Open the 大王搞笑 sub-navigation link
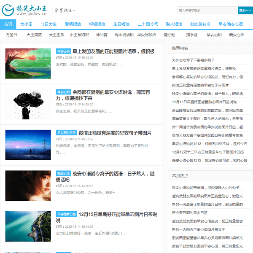Screen dimensions: 253x253 tap(34, 35)
